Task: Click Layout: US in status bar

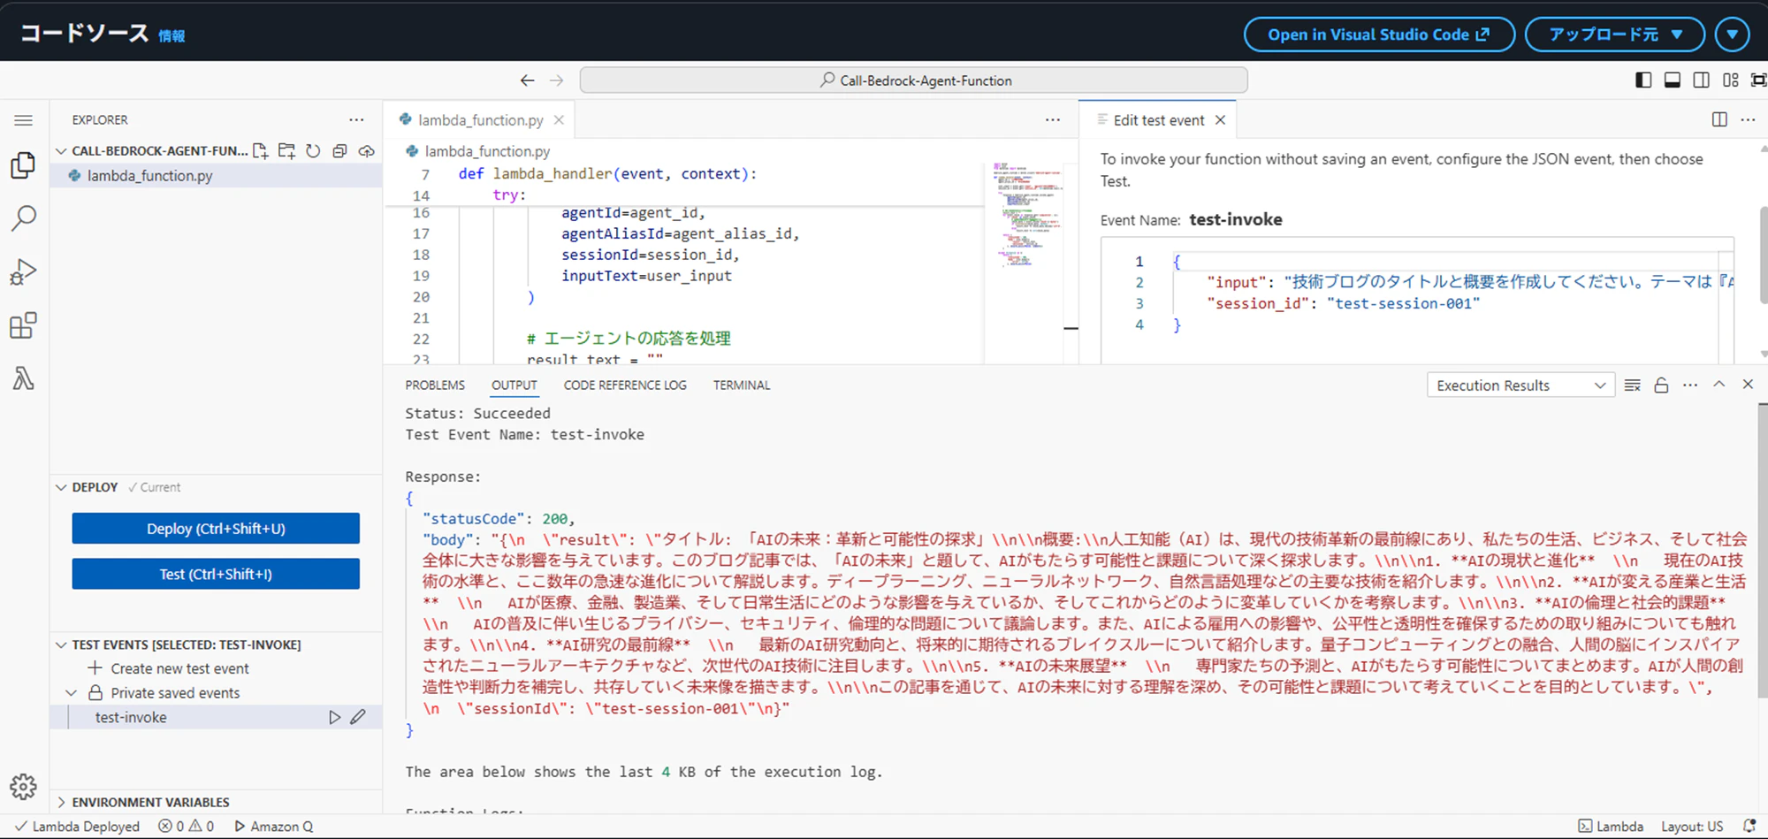Action: click(1692, 827)
